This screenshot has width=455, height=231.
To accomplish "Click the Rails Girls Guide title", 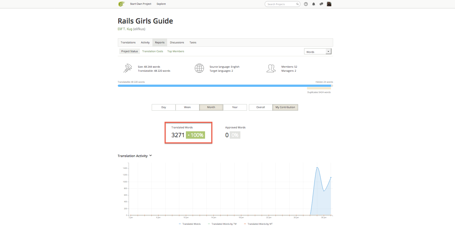I will click(145, 21).
